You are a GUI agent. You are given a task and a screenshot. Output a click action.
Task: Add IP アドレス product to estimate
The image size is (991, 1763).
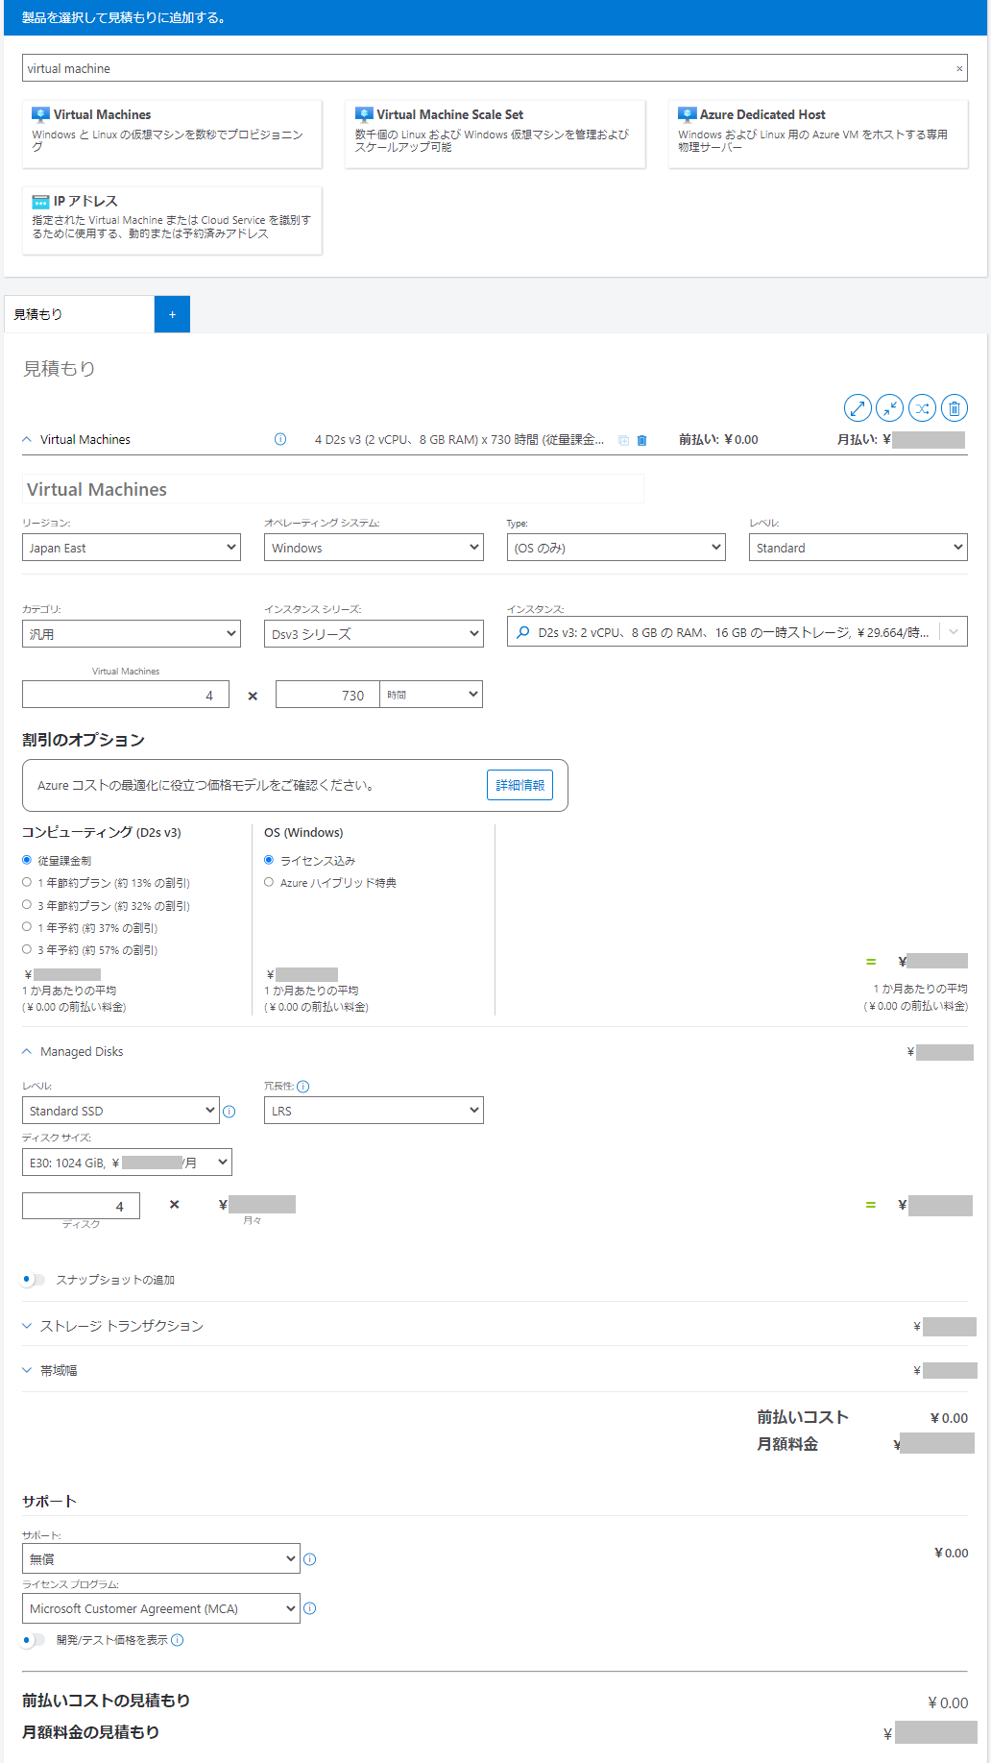coord(172,220)
